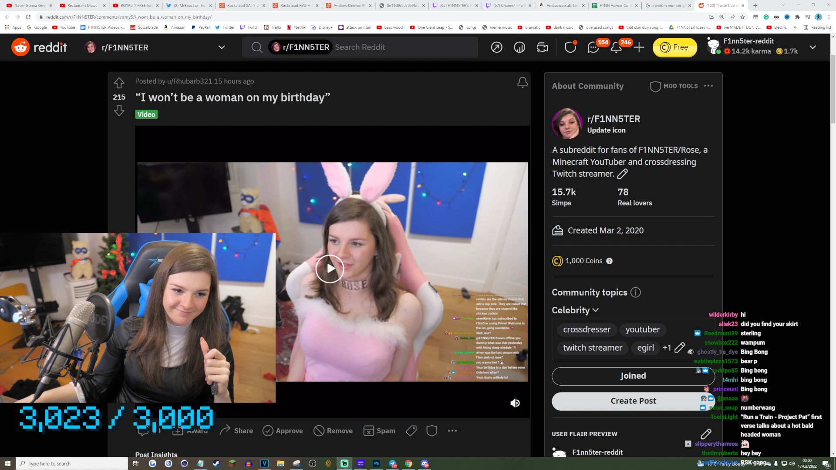The width and height of the screenshot is (836, 470).
Task: Edit the community description pencil
Action: coord(623,174)
